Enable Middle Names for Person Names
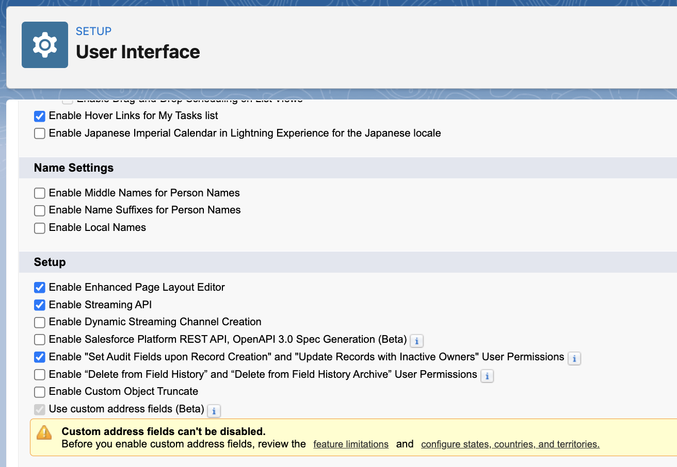Viewport: 677px width, 467px height. point(39,193)
